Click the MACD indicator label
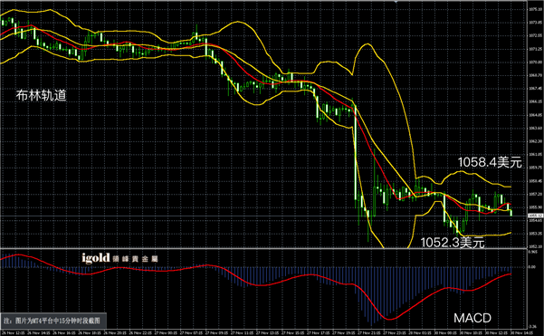The height and width of the screenshot is (336, 544). coord(472,318)
